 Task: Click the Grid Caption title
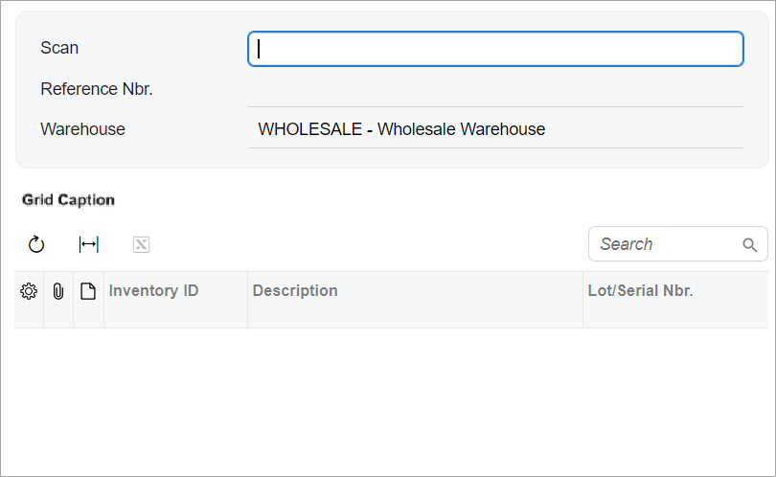(68, 200)
